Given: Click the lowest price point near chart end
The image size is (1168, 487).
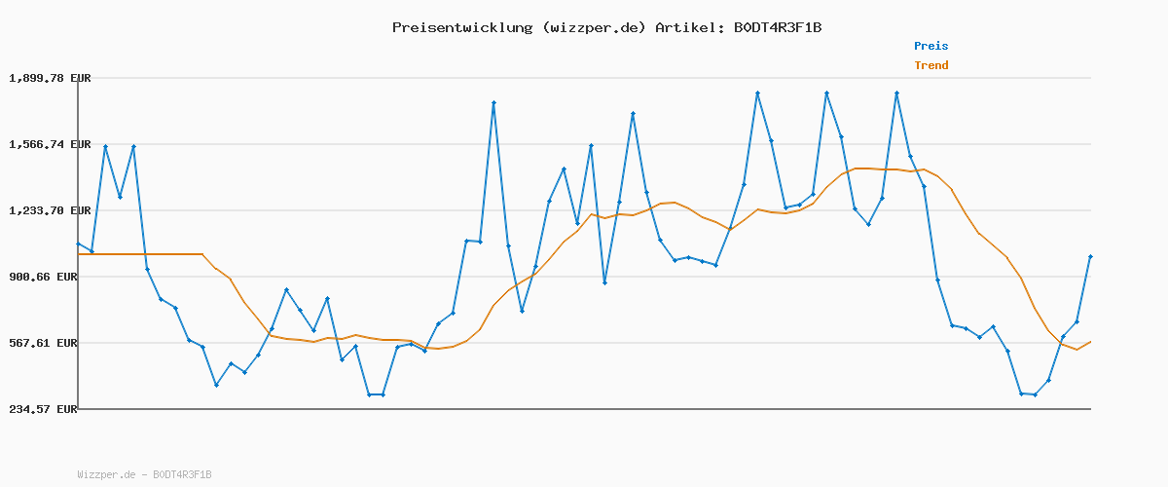Looking at the screenshot, I should pos(1035,394).
